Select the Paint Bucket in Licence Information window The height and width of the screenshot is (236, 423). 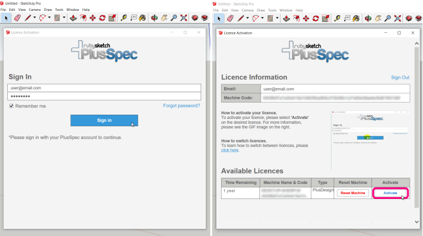(x=356, y=18)
